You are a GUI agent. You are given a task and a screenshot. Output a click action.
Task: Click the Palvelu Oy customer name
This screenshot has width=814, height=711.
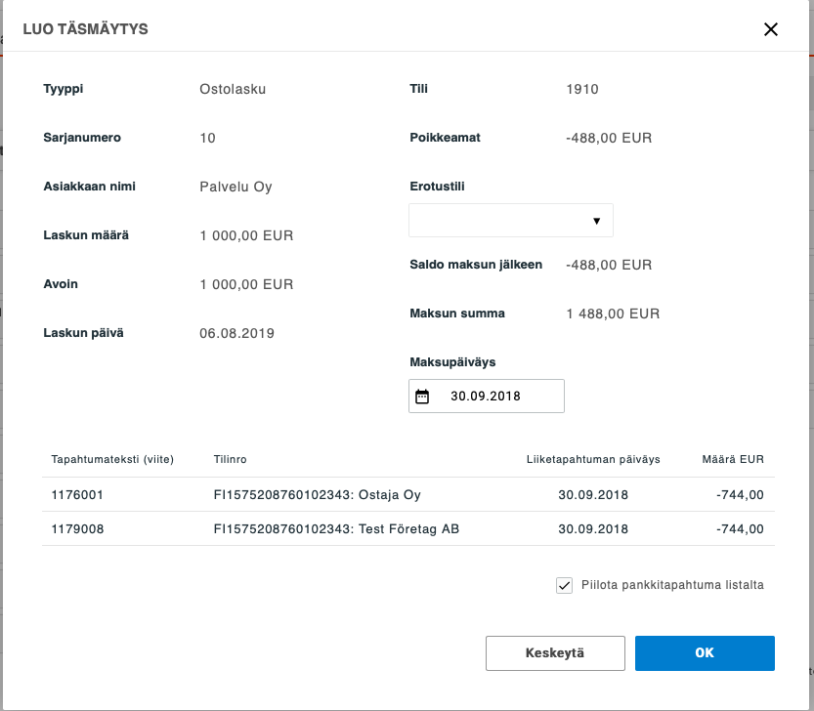coord(236,187)
